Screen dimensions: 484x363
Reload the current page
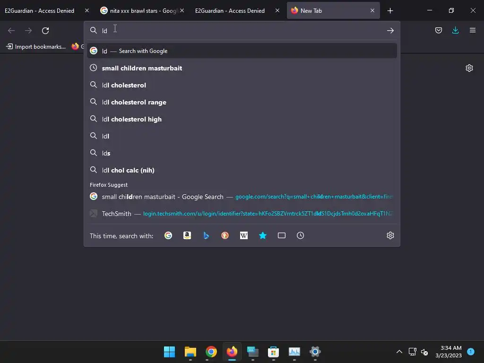pos(45,31)
